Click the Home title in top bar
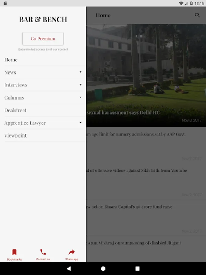206x275 pixels. pos(103,16)
